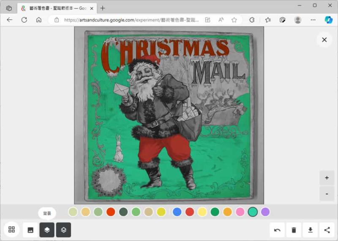Color the round wreath emblem
The image size is (338, 241).
[109, 181]
